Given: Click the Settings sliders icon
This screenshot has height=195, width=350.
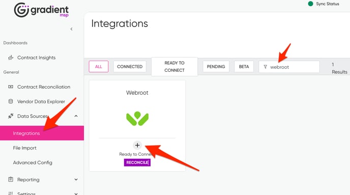Looking at the screenshot, I should click(11, 193).
